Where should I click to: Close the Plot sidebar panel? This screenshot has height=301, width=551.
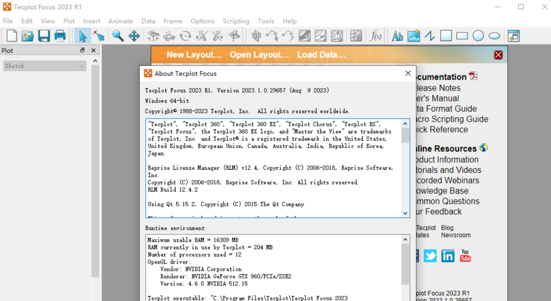[93, 51]
